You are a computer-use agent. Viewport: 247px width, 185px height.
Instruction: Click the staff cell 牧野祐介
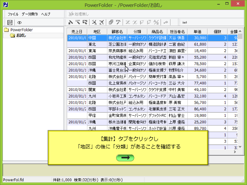pos(178,70)
